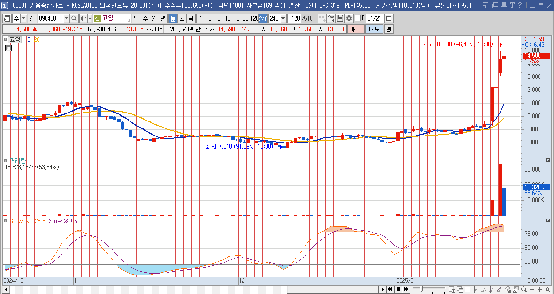The image size is (554, 294).
Task: Click the A auto-scale icon
Action: (547, 290)
